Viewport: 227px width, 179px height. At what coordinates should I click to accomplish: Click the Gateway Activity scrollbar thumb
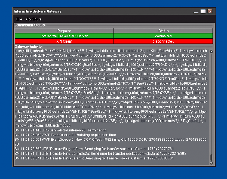tap(211, 158)
